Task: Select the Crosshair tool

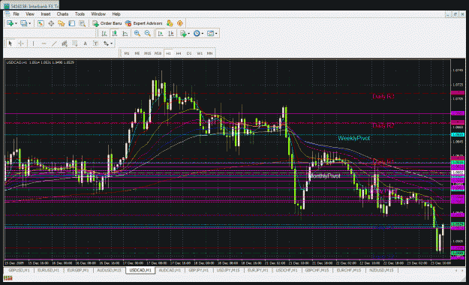Action: (21, 43)
